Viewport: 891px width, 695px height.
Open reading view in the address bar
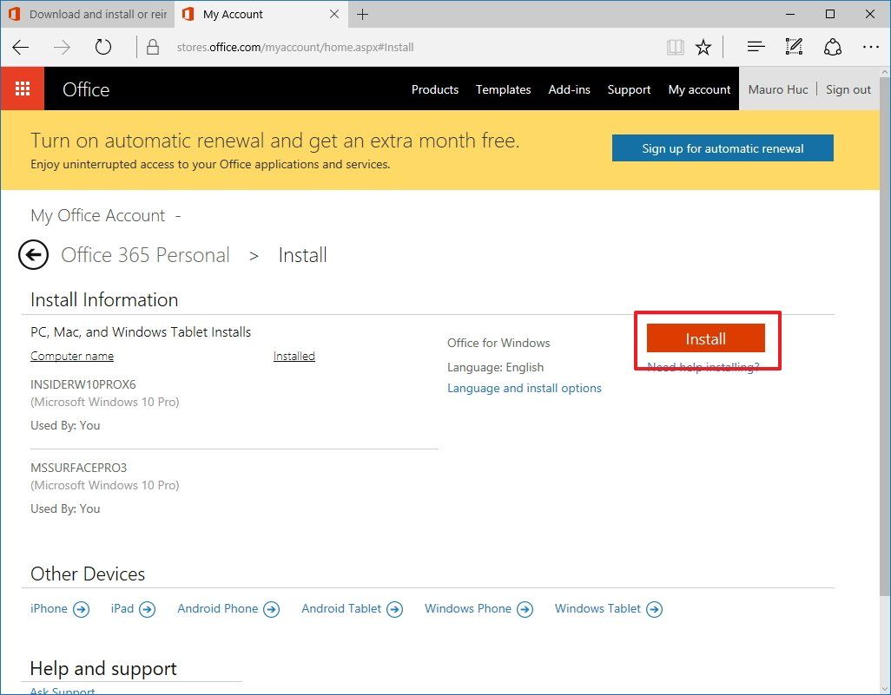click(x=675, y=47)
